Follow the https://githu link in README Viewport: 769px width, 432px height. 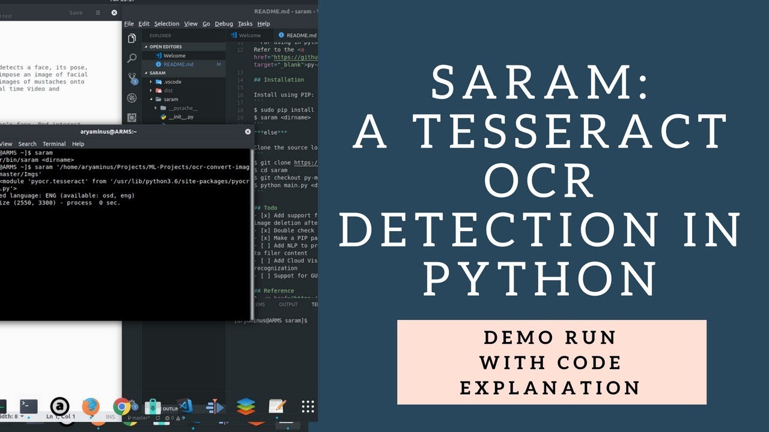tap(294, 57)
